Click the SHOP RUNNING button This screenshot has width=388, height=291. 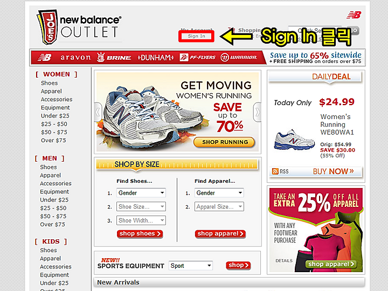coord(224,142)
